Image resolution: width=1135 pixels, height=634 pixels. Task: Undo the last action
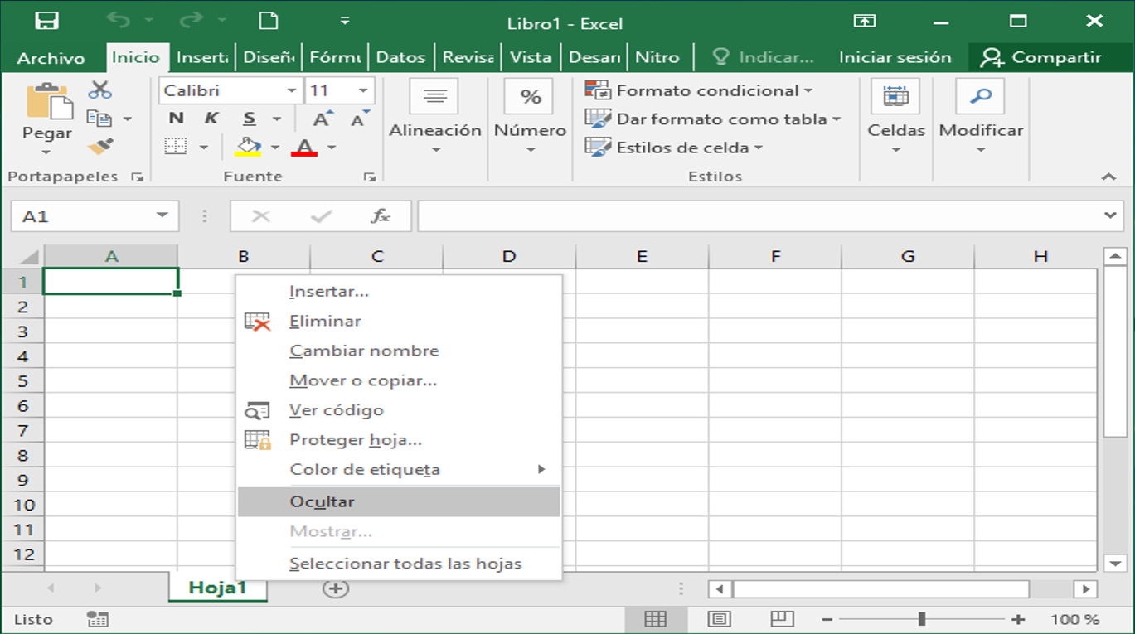(x=119, y=22)
